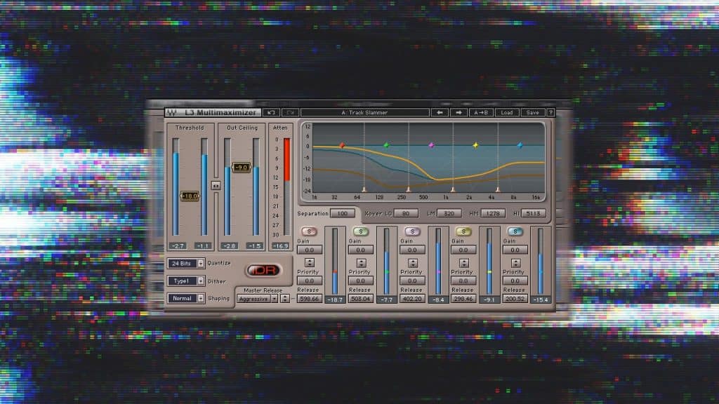Click the red band Priority field
Screen dimensions: 719x404
[x=310, y=281]
